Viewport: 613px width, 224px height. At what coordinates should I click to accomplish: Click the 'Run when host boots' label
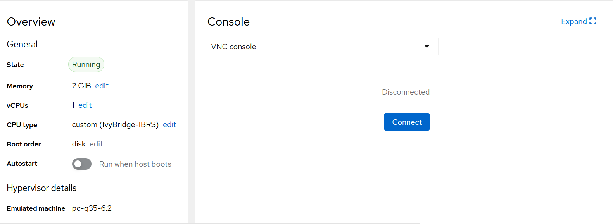(135, 164)
